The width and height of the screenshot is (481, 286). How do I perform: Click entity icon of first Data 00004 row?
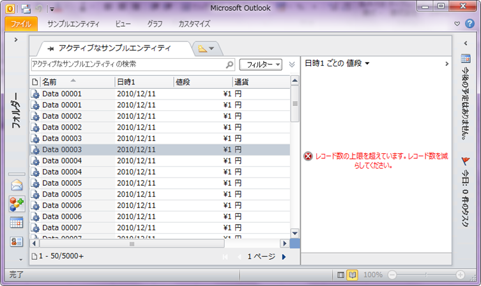tap(36, 161)
